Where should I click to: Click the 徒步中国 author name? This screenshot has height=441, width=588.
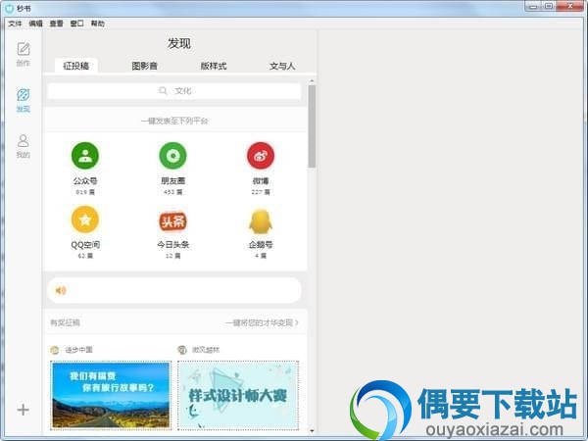pos(78,350)
